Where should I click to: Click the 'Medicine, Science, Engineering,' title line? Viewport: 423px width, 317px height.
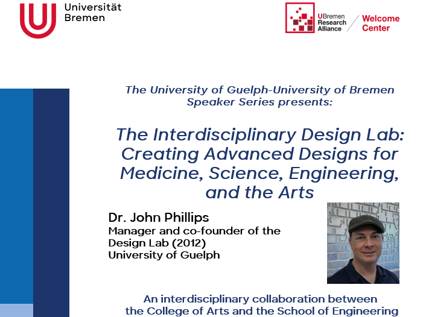click(259, 173)
